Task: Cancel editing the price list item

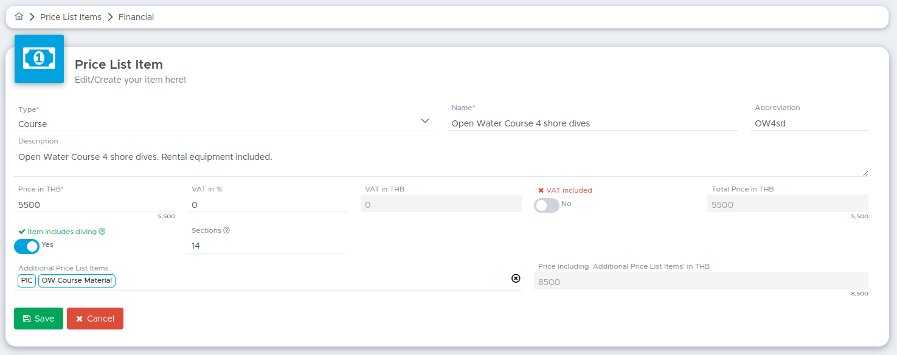Action: [95, 319]
